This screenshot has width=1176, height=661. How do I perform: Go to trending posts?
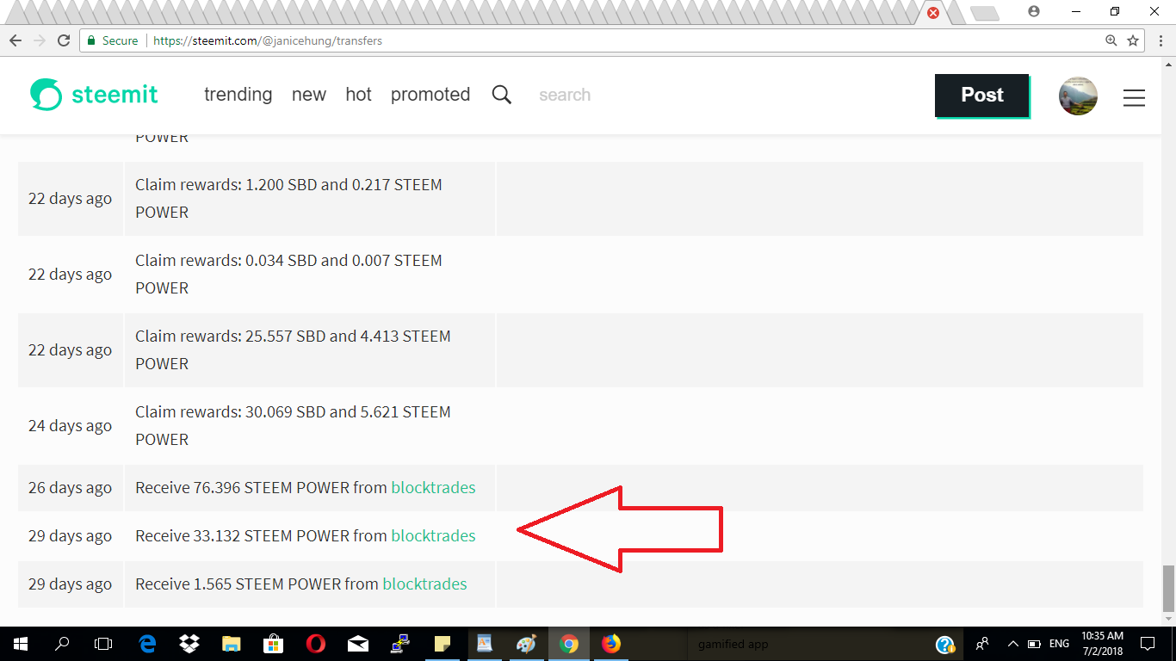(x=238, y=95)
